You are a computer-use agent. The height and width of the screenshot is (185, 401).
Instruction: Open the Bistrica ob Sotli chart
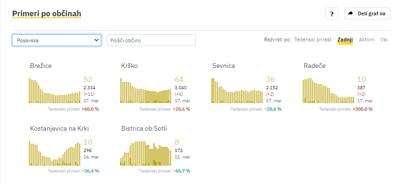tap(146, 153)
